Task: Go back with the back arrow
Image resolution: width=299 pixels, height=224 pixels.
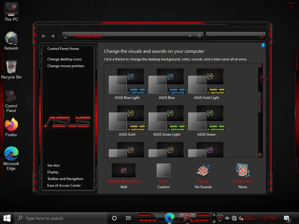Action: (44, 36)
